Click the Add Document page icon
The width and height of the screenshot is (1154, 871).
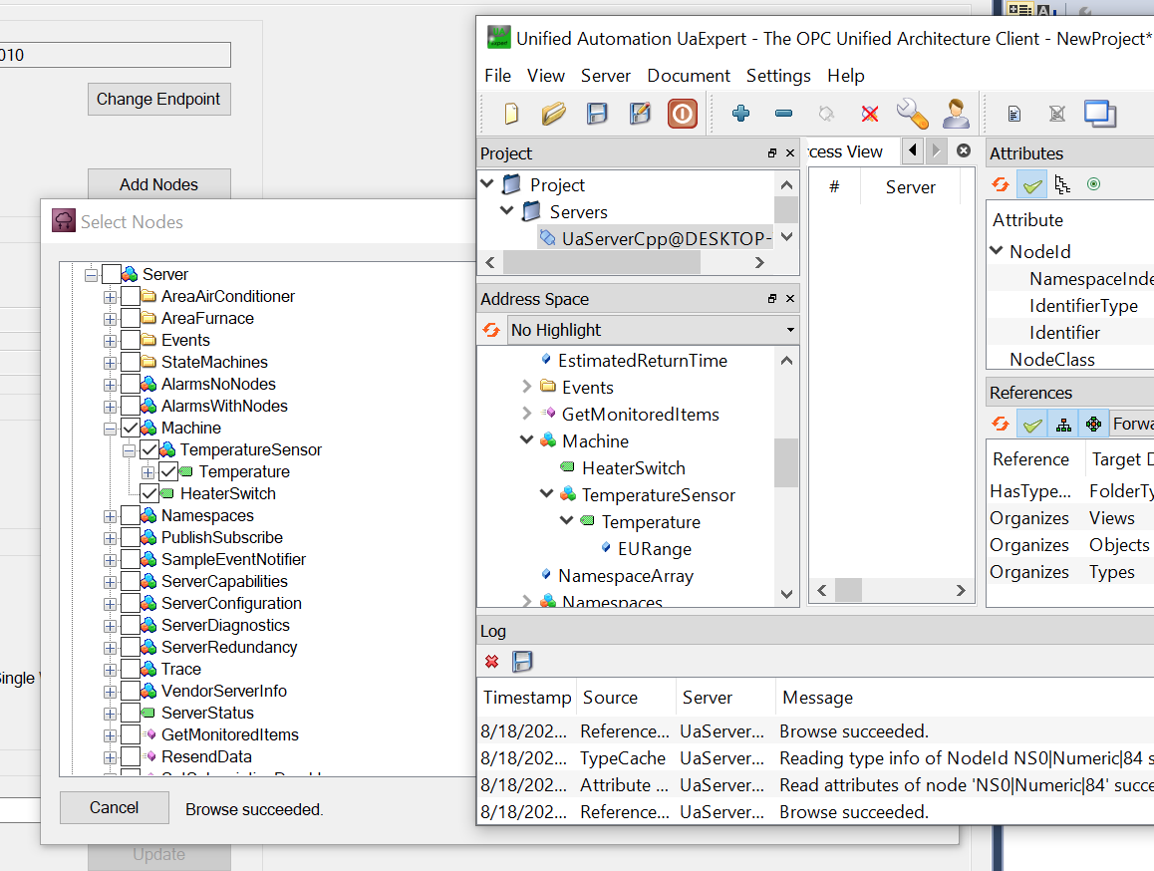pyautogui.click(x=1014, y=114)
